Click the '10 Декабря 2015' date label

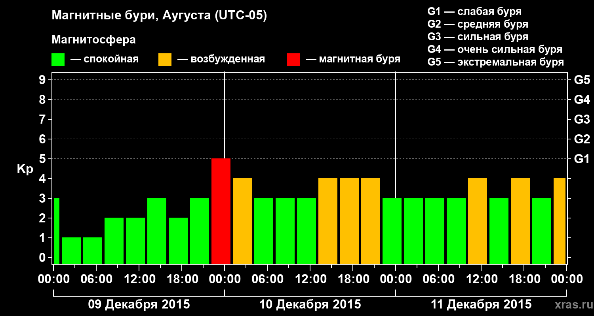click(x=310, y=305)
